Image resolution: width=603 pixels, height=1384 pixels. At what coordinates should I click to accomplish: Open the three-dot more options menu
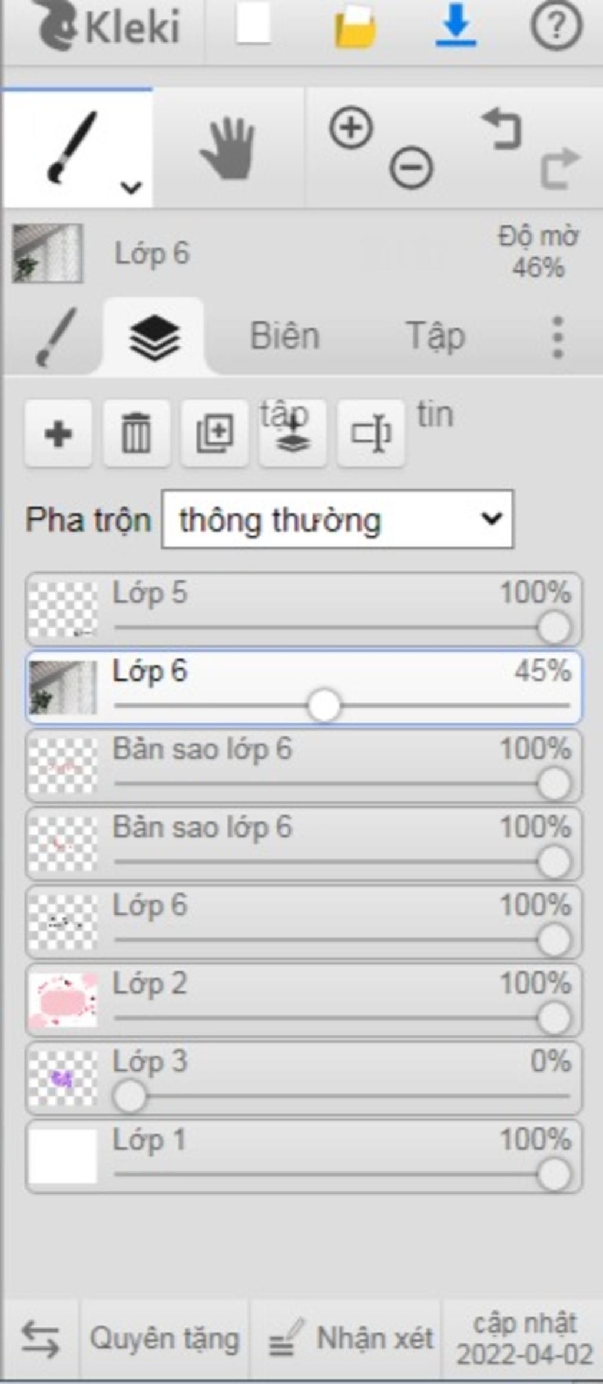(558, 337)
